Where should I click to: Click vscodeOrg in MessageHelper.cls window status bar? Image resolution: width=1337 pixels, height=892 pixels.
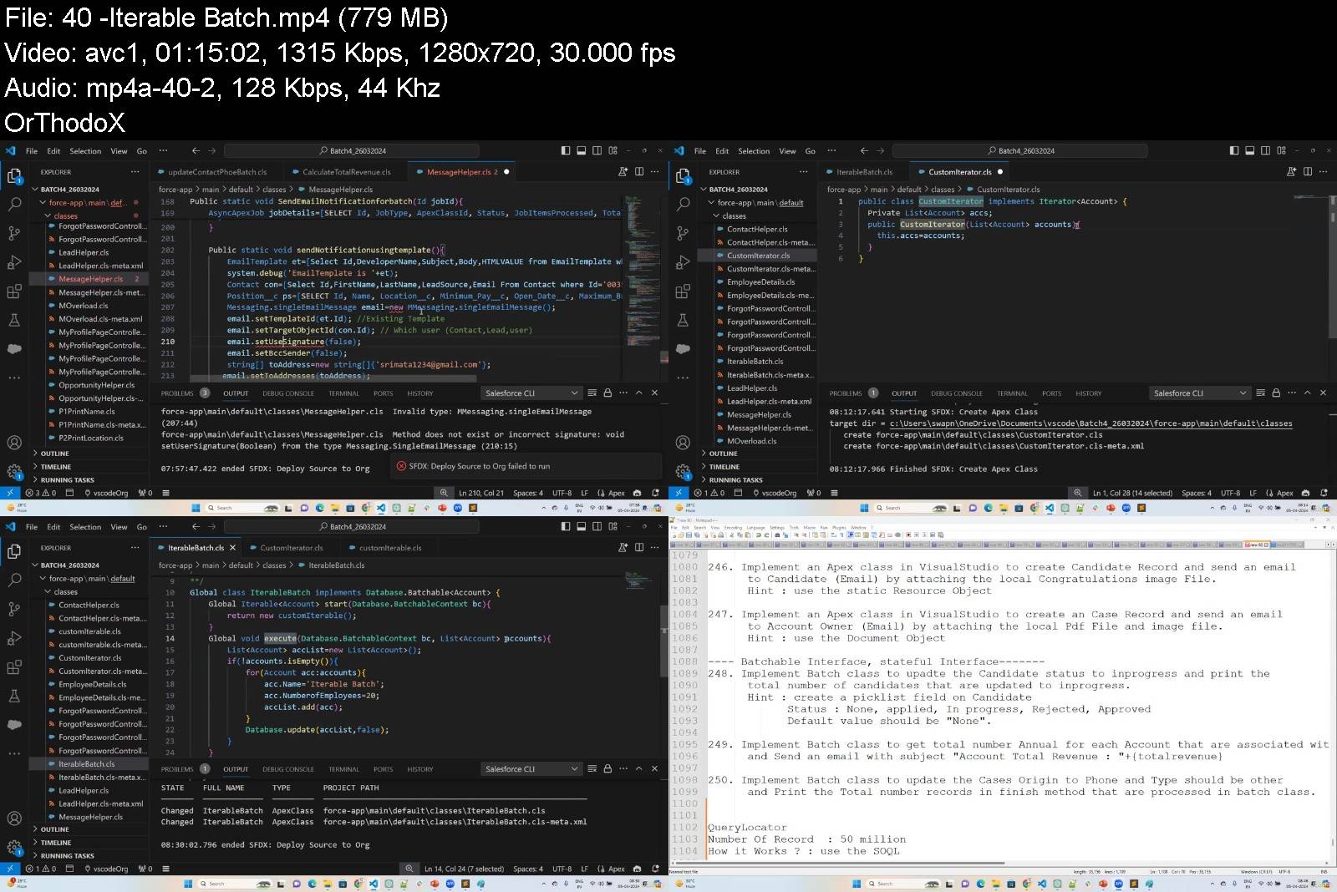point(105,493)
